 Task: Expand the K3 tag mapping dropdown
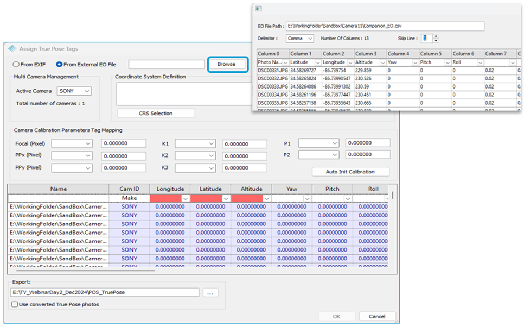pyautogui.click(x=195, y=168)
